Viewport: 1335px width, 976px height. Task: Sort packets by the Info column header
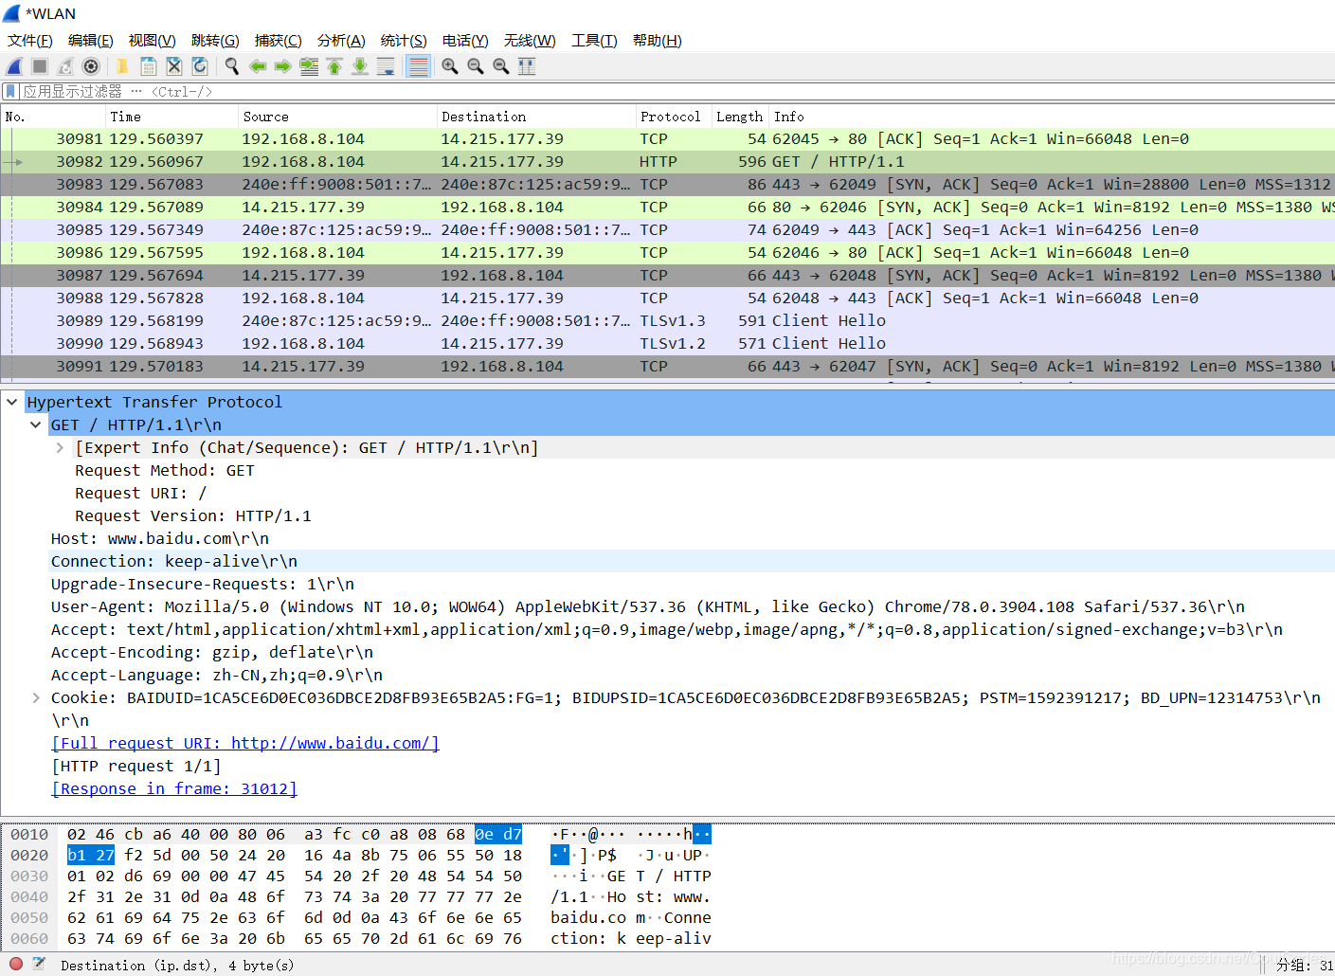[1052, 117]
